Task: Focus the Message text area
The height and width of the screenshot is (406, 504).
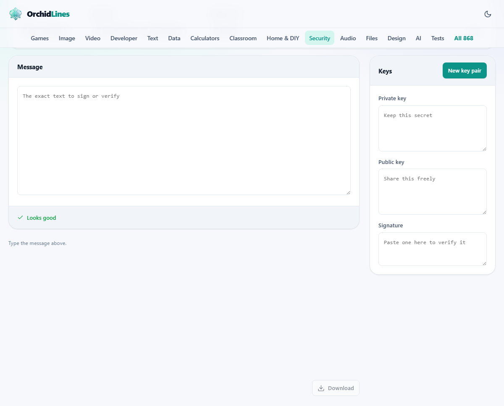Action: point(184,141)
